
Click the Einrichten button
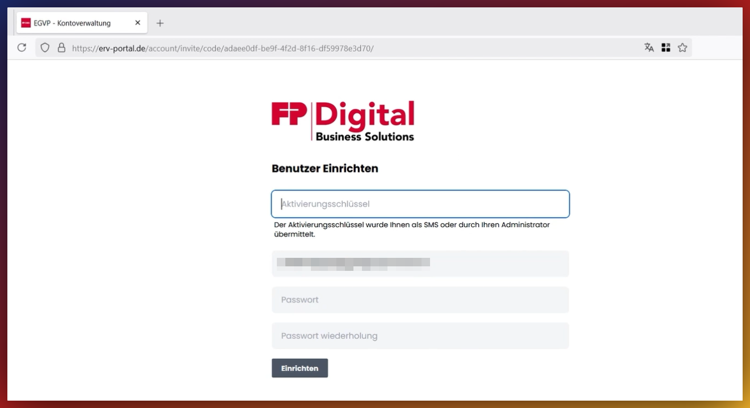[300, 368]
